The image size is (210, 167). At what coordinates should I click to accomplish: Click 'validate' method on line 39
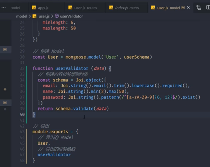tap(83, 108)
